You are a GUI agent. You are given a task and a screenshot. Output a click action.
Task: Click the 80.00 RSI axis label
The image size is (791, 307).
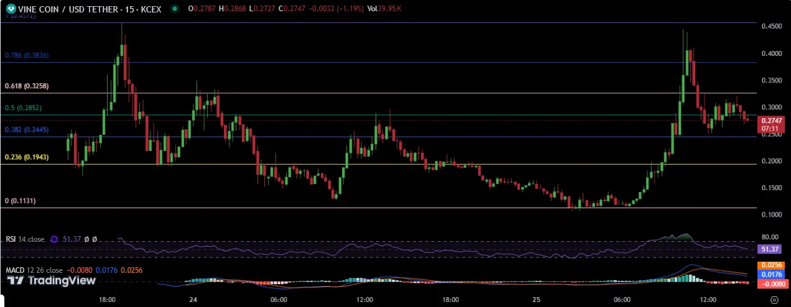pyautogui.click(x=771, y=237)
